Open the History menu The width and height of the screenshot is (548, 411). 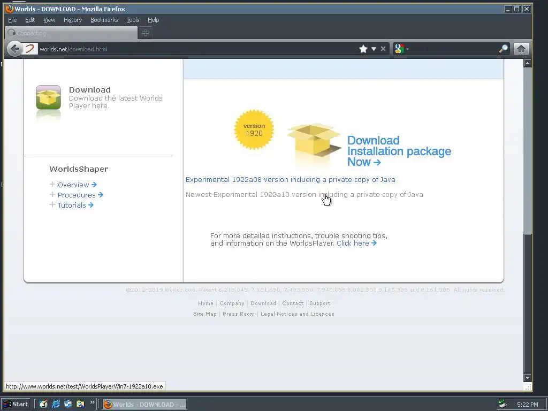coord(73,20)
